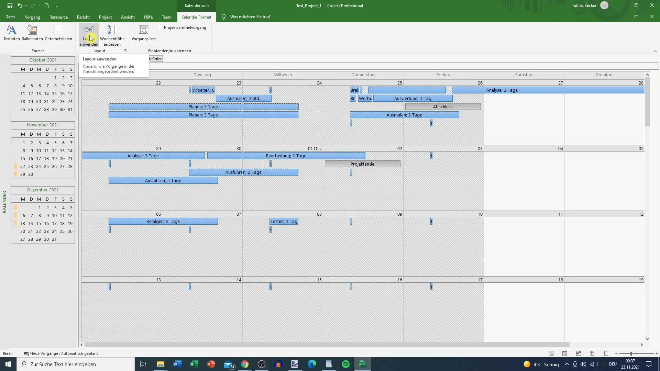This screenshot has height=371, width=660.
Task: Zoom in with the plus button
Action: 657,353
